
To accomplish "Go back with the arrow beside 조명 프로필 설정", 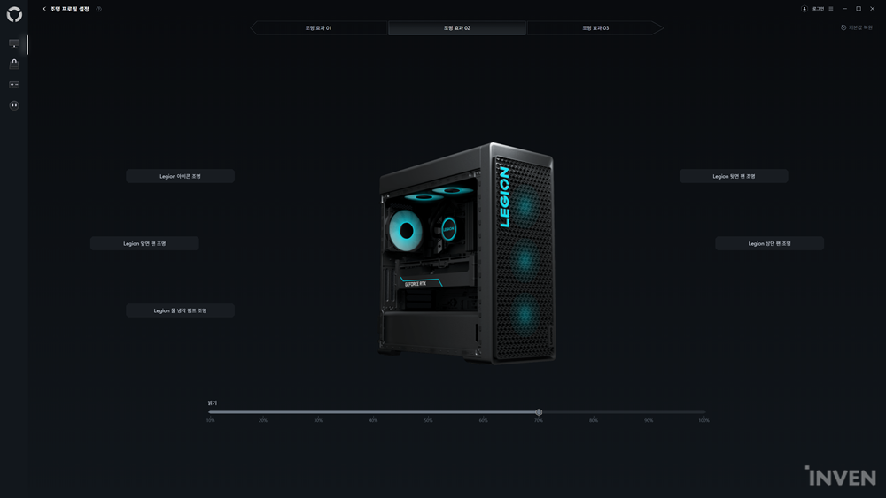I will click(44, 9).
